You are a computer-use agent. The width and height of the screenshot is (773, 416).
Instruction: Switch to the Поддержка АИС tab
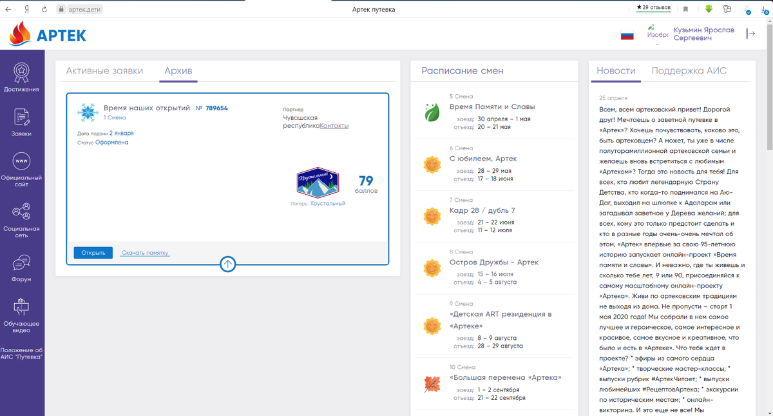689,71
